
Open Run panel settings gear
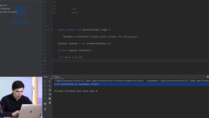pos(208,77)
